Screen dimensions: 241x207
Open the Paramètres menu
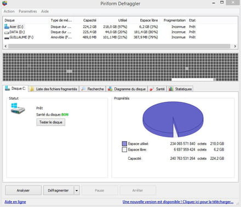28,12
